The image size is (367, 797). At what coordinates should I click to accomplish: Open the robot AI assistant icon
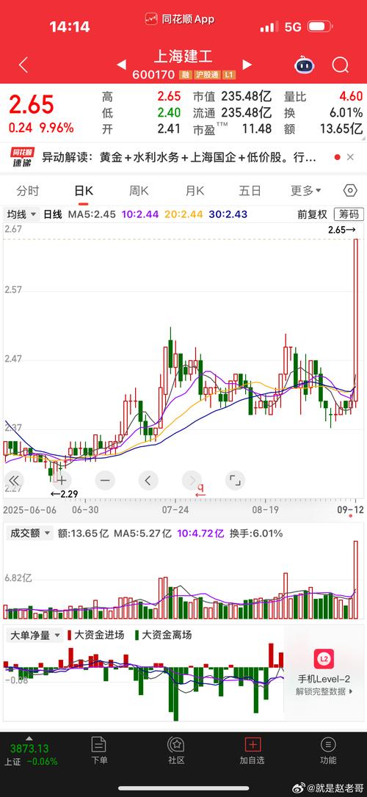tap(305, 65)
